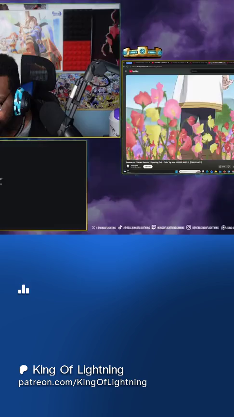This screenshot has width=234, height=417.
Task: Open Task View from the taskbar
Action: coord(203,171)
